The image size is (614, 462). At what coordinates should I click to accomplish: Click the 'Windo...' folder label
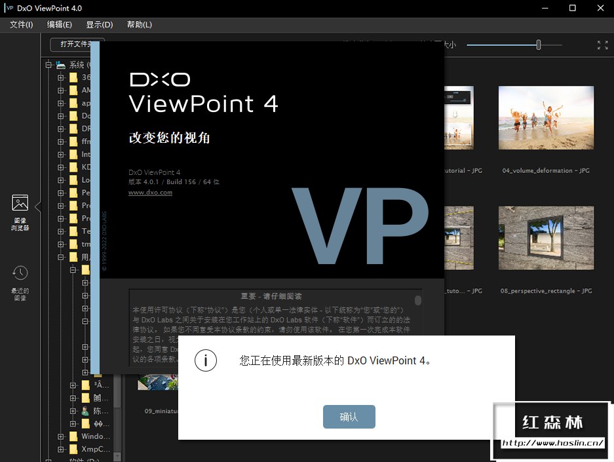click(x=96, y=436)
